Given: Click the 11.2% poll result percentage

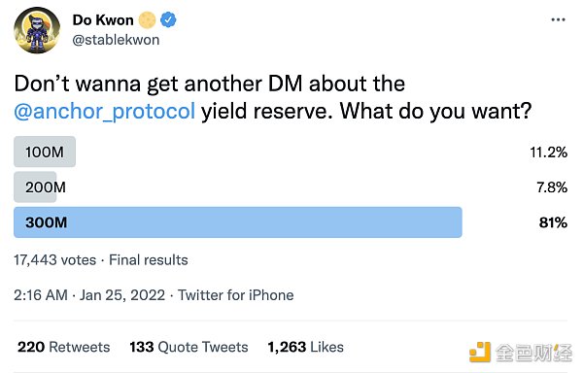Looking at the screenshot, I should pyautogui.click(x=548, y=152).
